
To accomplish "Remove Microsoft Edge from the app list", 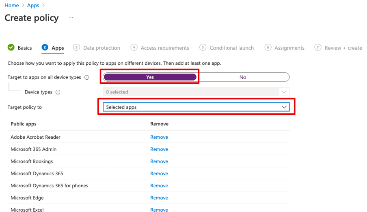I will (x=159, y=198).
